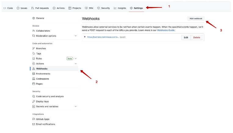Click the Email notifications envelope icon
The width and height of the screenshot is (233, 133).
34,124
